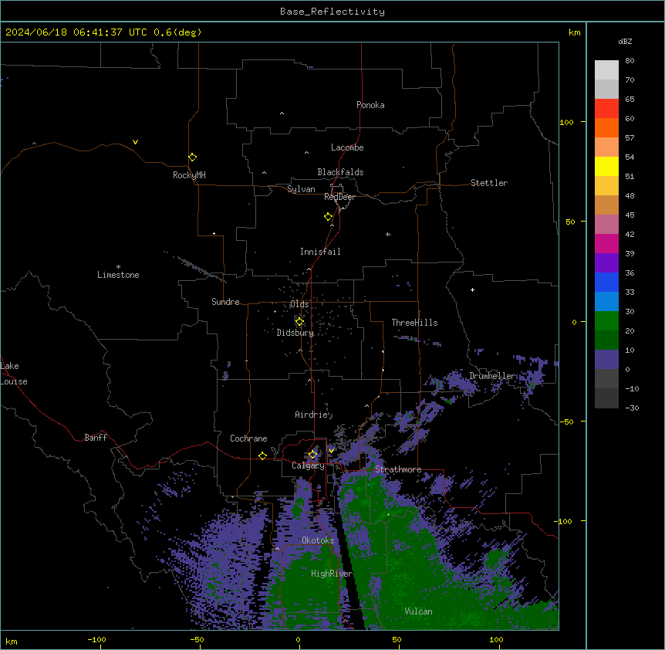Click the km label at bottom left
665x650 pixels.
12,641
